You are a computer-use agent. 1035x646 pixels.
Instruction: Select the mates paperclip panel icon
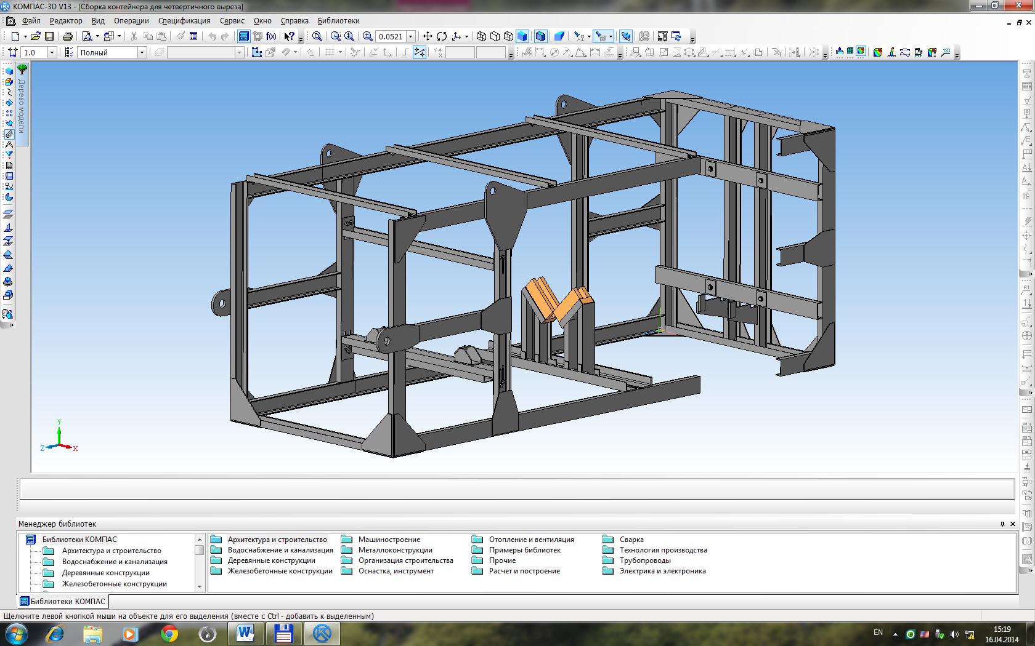pos(9,134)
